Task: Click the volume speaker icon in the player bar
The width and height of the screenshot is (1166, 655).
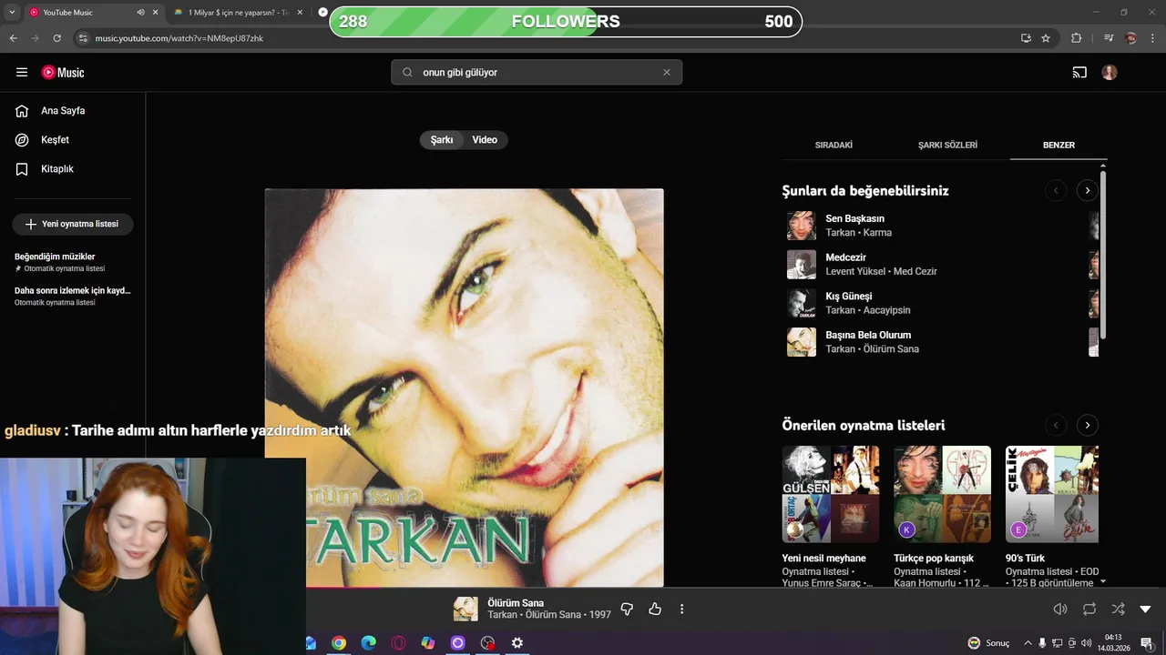Action: coord(1060,610)
